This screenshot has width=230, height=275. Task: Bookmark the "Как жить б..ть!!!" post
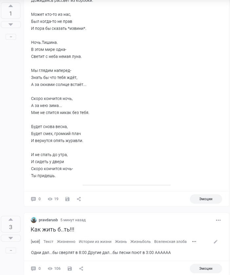[x=69, y=268]
